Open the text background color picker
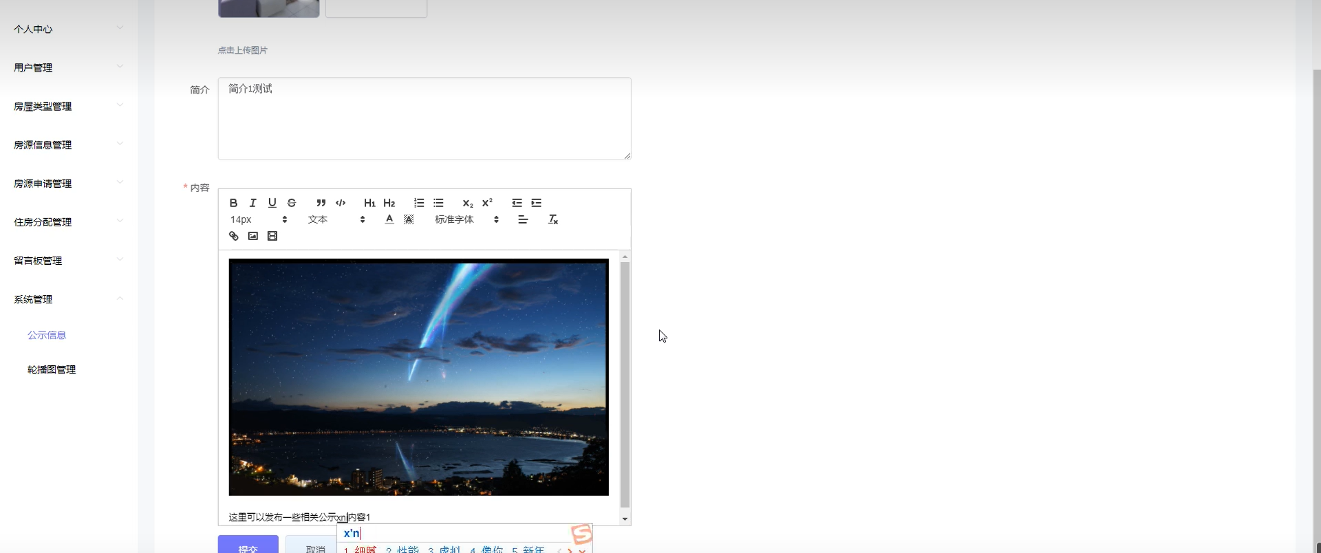This screenshot has width=1321, height=553. pos(409,219)
